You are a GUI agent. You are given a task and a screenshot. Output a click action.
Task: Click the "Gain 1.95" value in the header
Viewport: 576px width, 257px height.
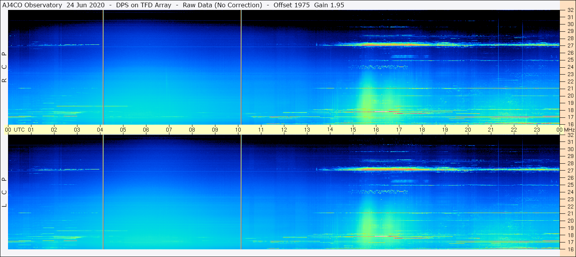329,5
